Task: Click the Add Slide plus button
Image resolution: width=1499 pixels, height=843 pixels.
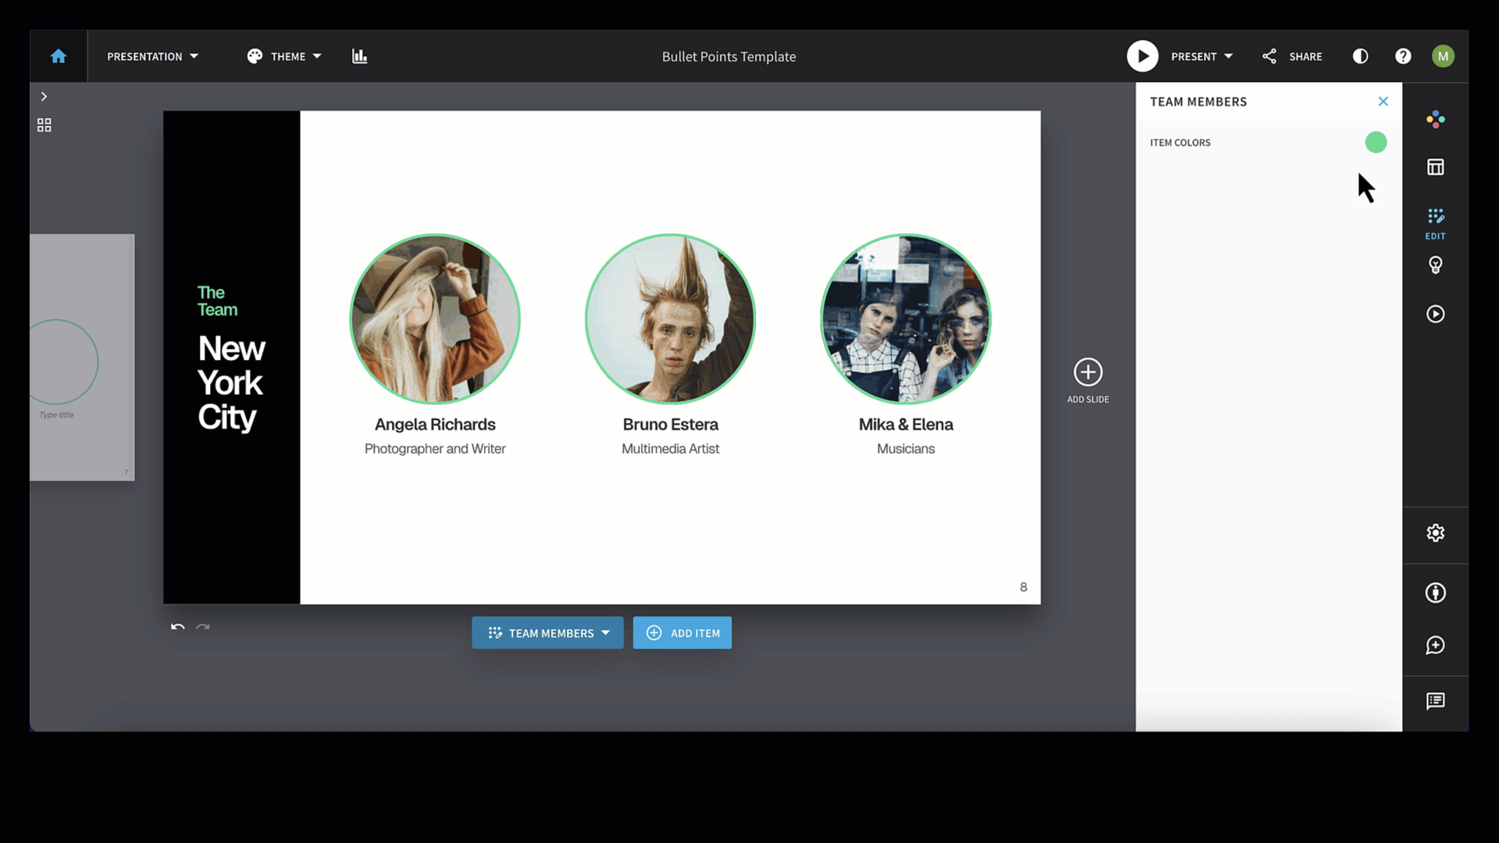Action: click(1088, 372)
